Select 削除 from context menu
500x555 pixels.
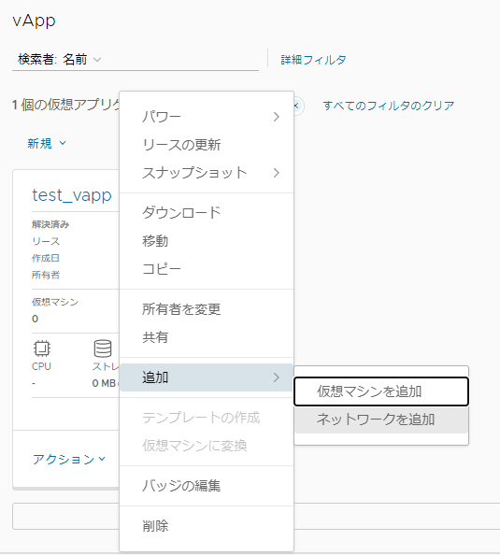click(x=207, y=526)
